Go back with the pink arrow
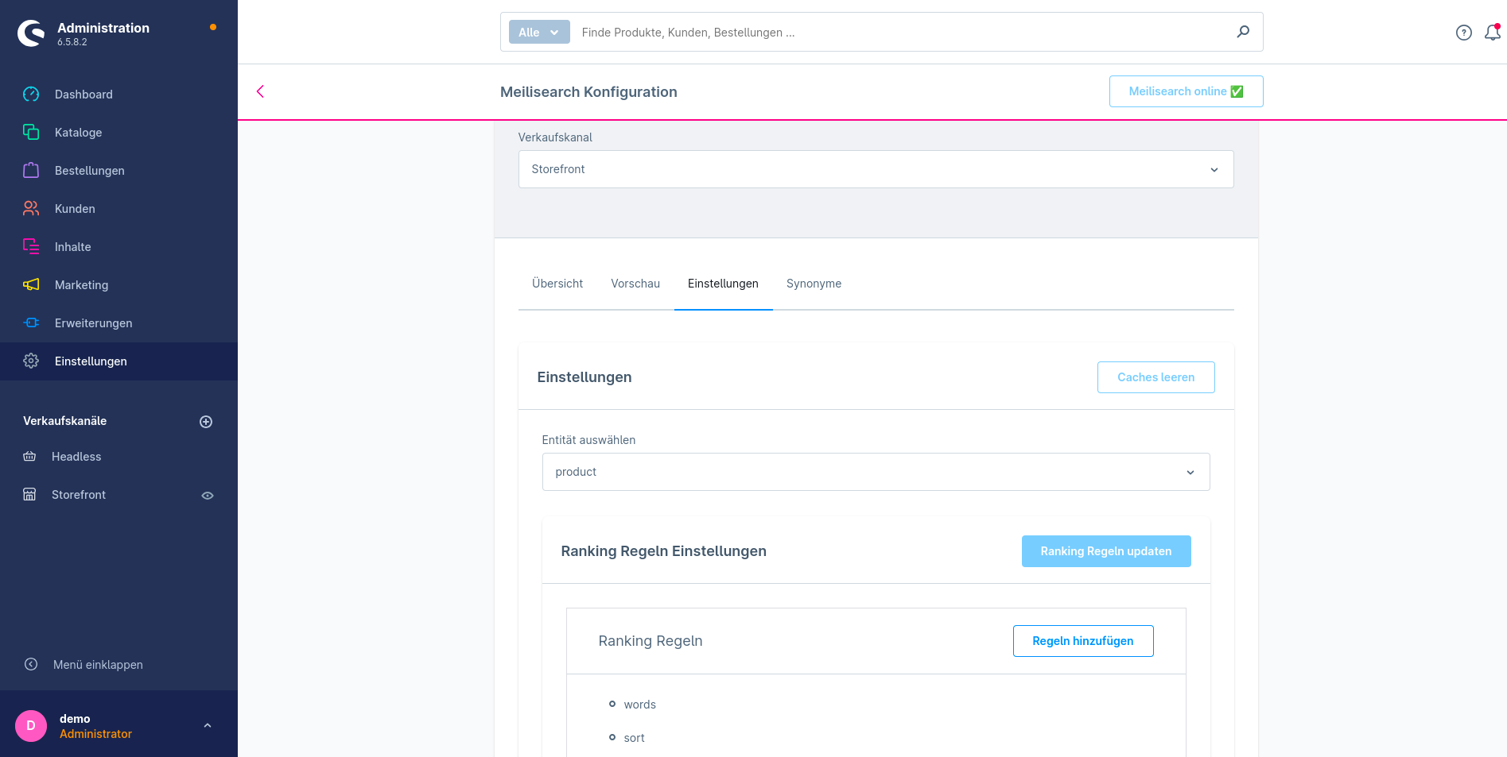The image size is (1507, 757). coord(260,91)
